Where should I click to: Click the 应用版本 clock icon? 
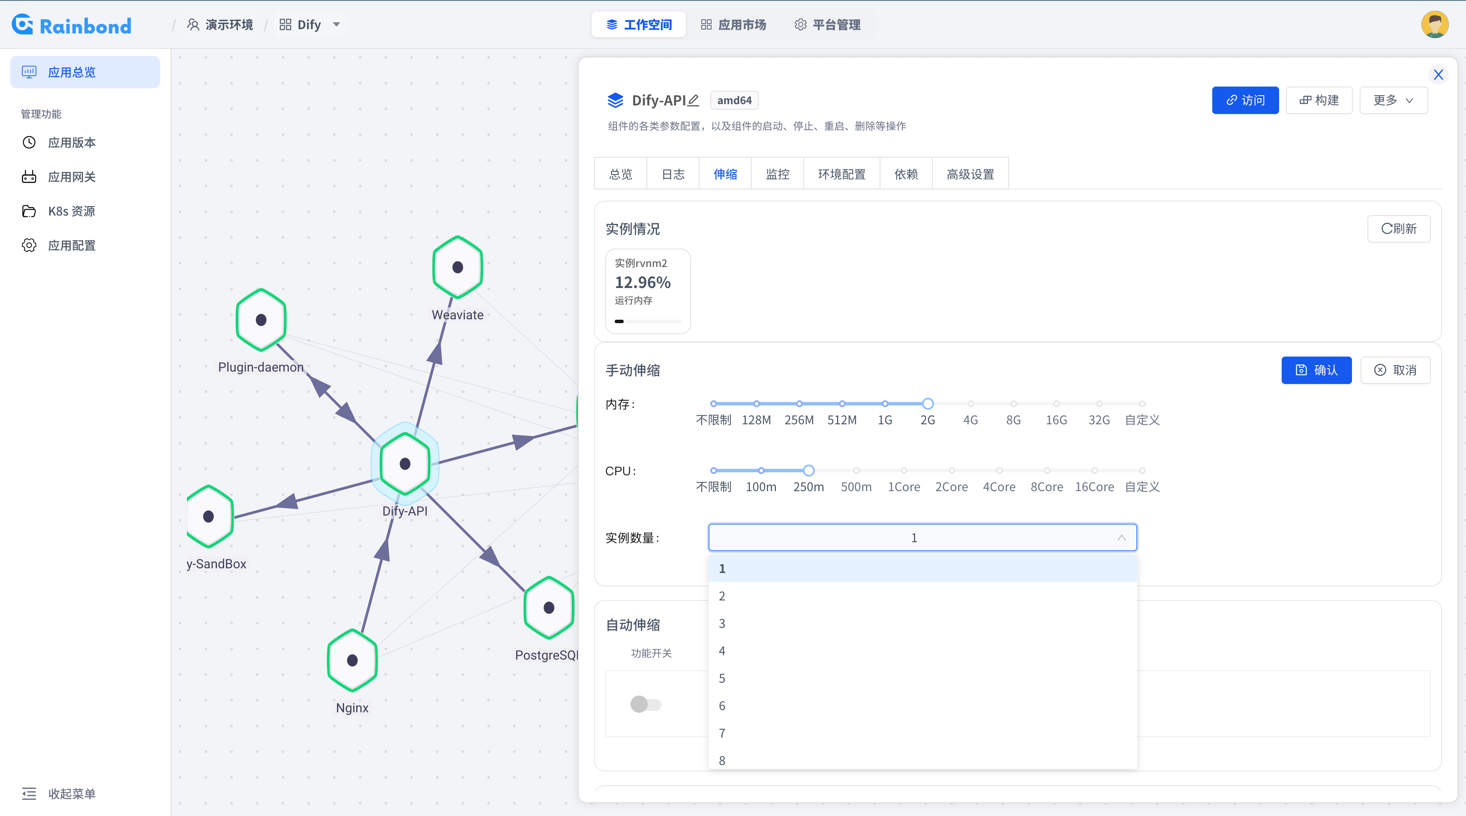pos(29,142)
